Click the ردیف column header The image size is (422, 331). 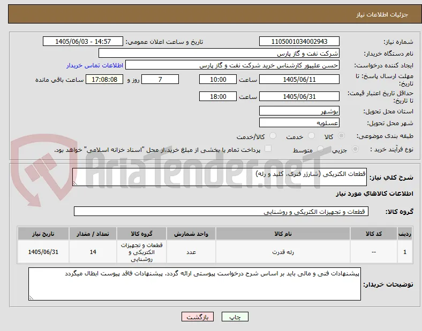(x=405, y=234)
